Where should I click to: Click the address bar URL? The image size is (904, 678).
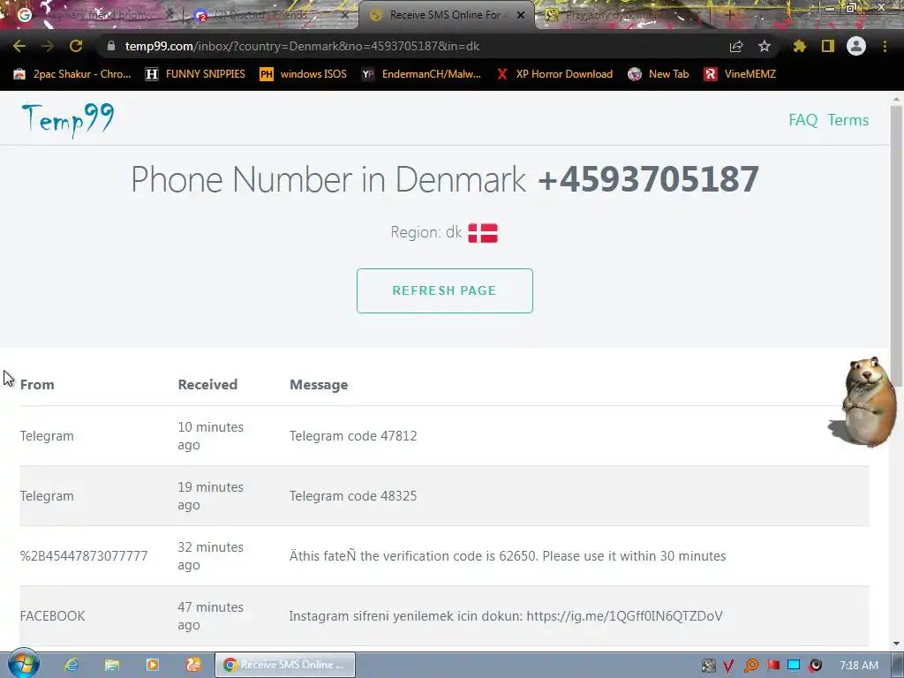(302, 46)
